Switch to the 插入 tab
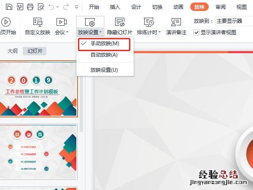253x190 pixels. 115,7
